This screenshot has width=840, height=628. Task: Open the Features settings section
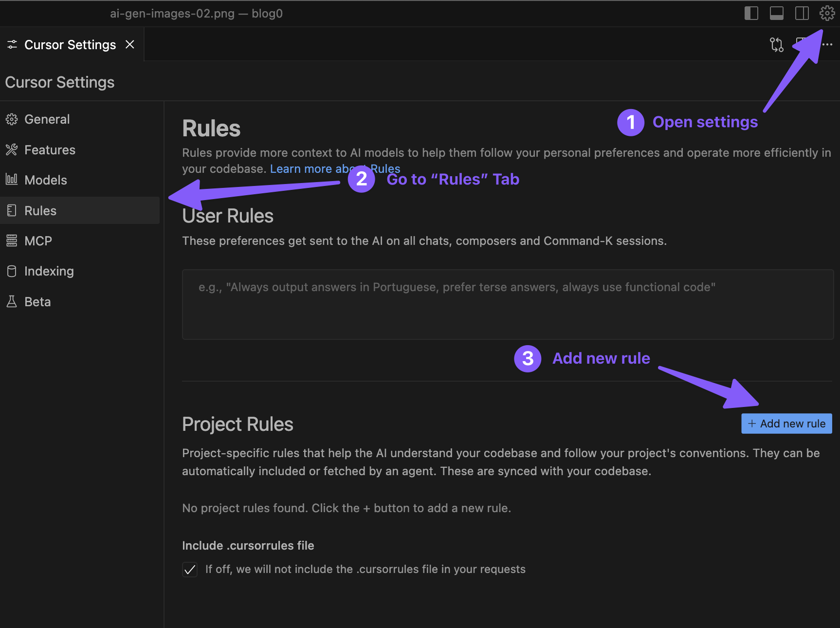pos(80,150)
